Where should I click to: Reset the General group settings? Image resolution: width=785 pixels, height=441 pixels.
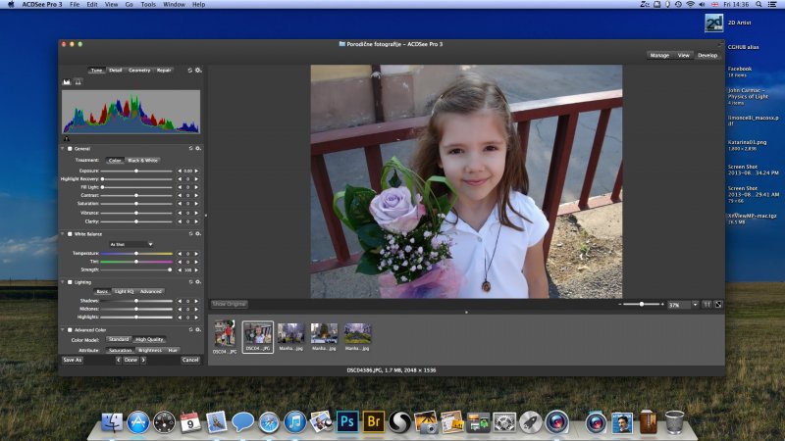pyautogui.click(x=190, y=149)
